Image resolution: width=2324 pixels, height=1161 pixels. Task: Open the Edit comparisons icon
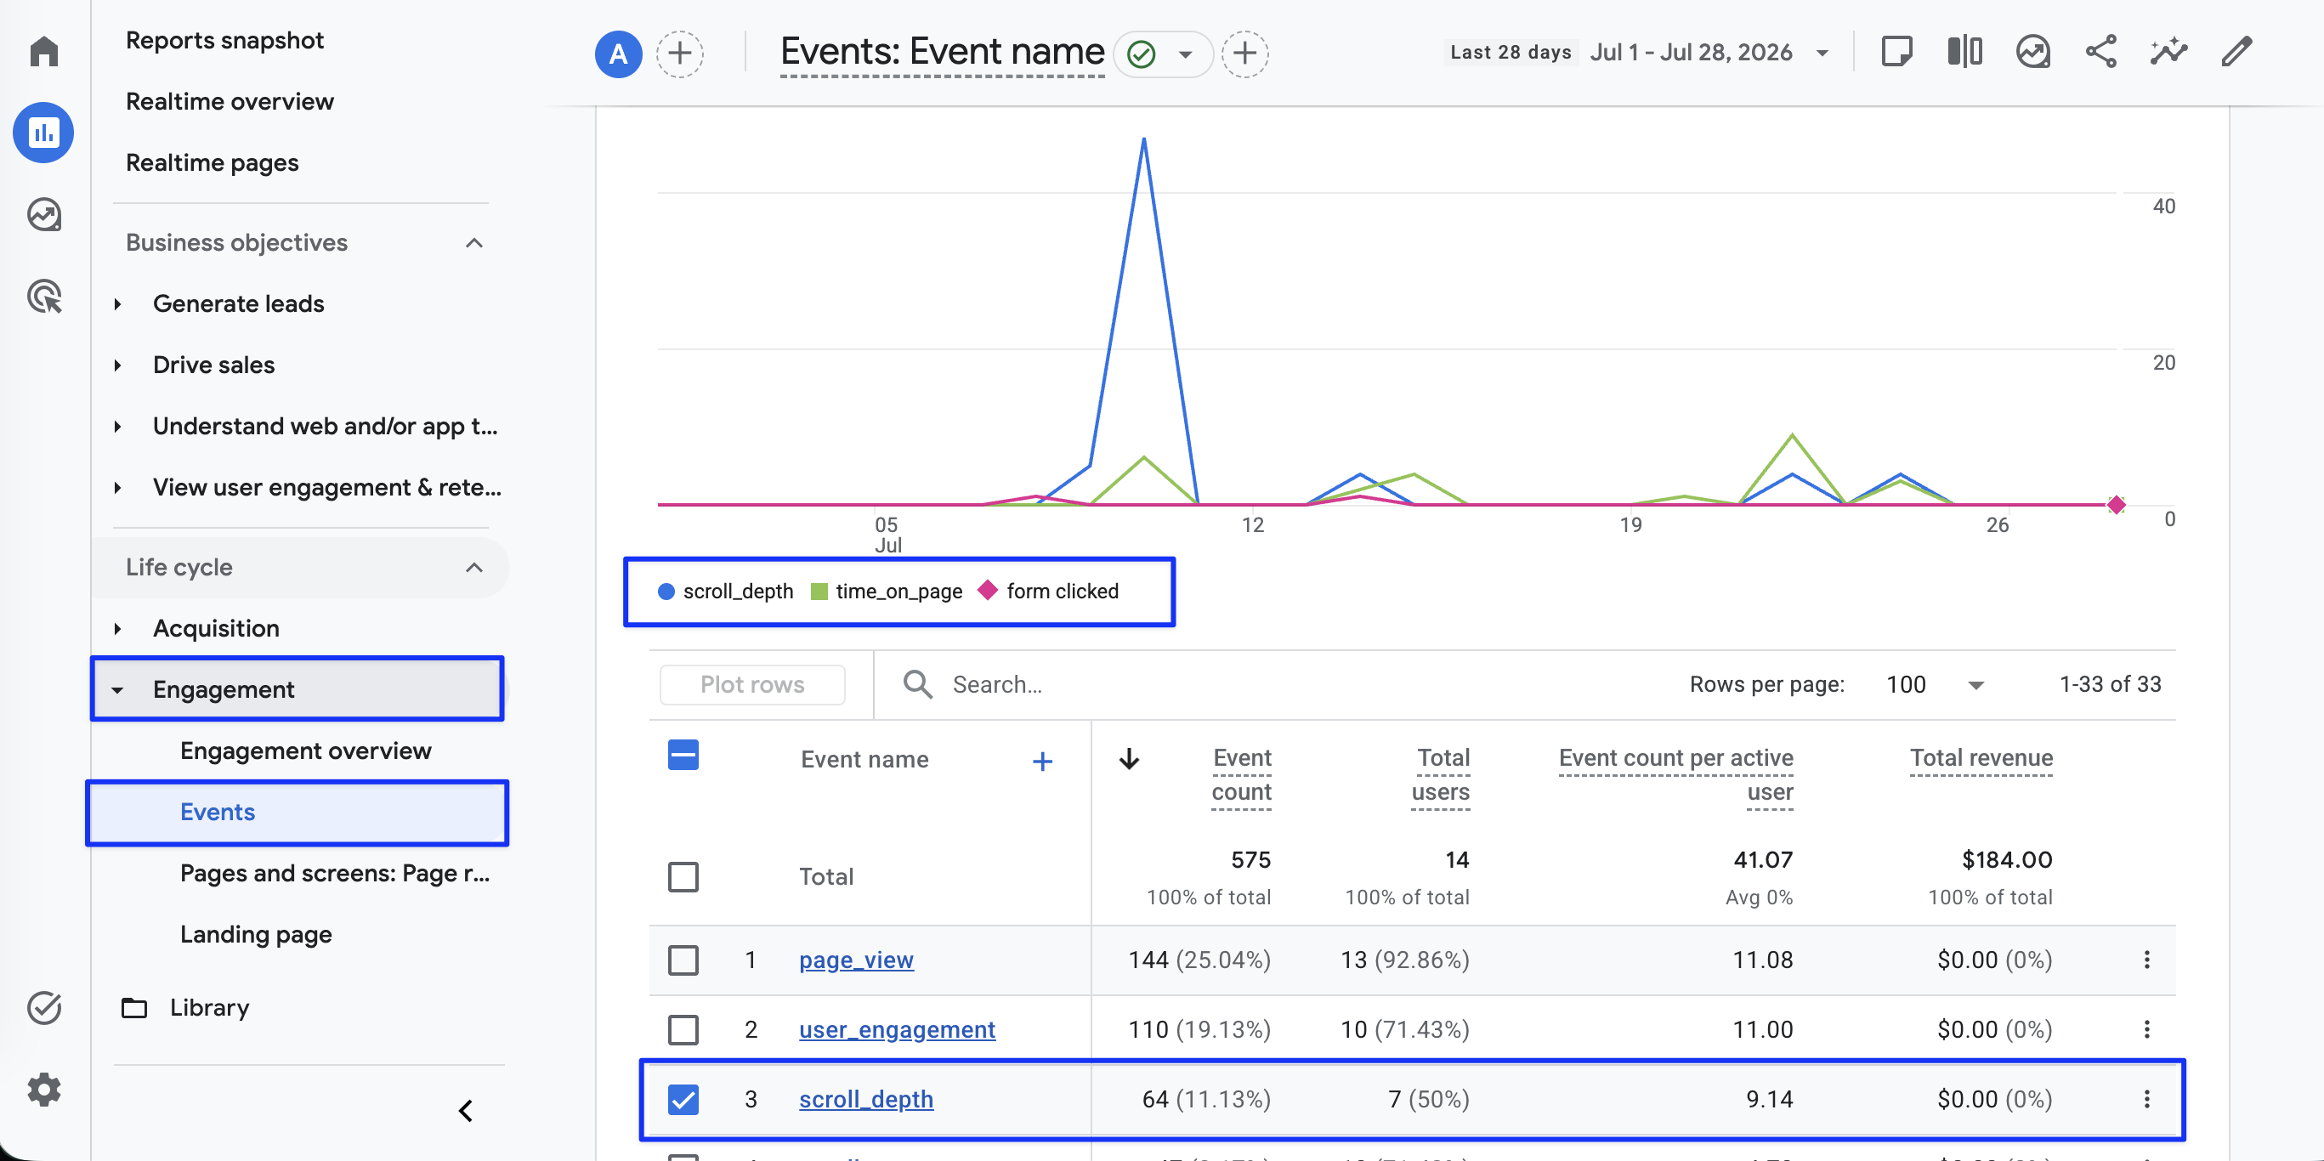(x=1964, y=53)
